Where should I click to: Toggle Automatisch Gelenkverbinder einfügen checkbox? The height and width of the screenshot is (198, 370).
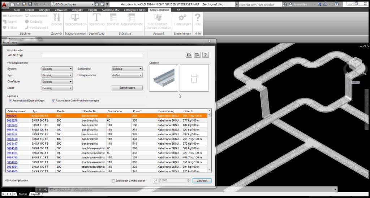[53, 101]
